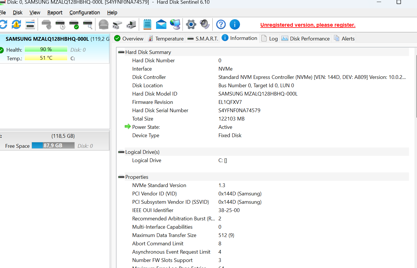This screenshot has width=417, height=268.
Task: Click the Unregistered version register link
Action: tap(308, 25)
